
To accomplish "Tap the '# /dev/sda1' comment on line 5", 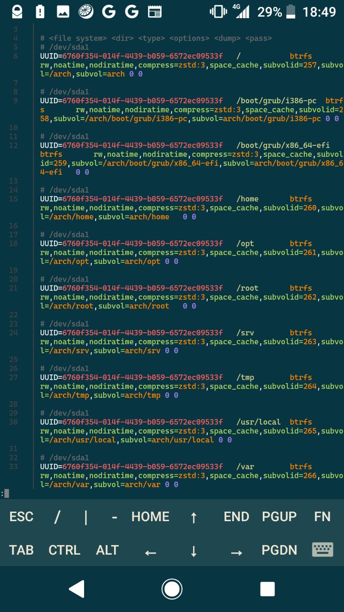I will click(64, 47).
